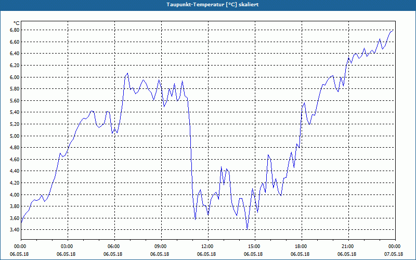Screen dimensions: 416x260
Task: Click the 6,40 y-axis value
Action: (15, 54)
